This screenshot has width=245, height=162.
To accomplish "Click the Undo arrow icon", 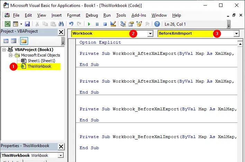I will (71, 24).
